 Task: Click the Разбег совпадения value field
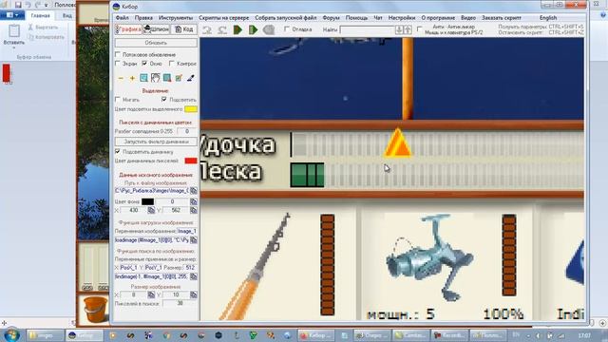(187, 131)
